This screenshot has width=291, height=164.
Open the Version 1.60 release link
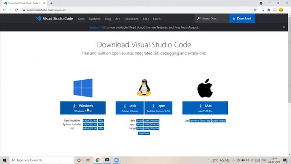pyautogui.click(x=97, y=27)
